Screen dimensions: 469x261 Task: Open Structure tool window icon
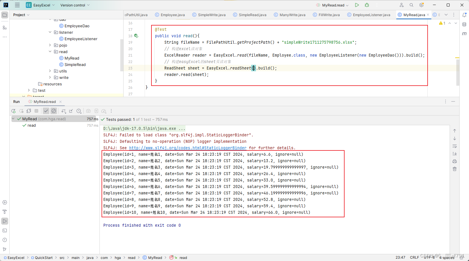[x=5, y=28]
